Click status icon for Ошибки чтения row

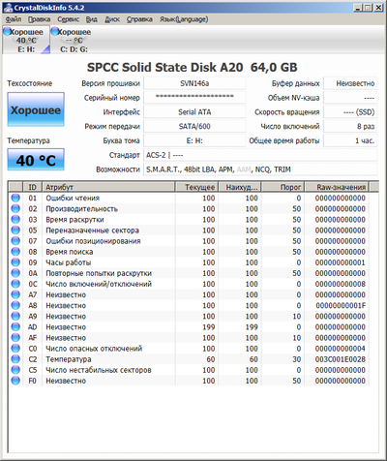[15, 198]
